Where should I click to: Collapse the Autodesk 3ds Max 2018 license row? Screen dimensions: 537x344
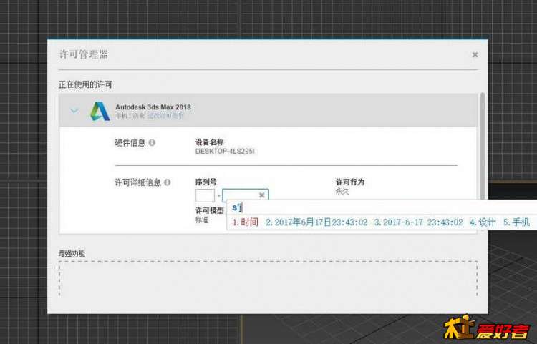(74, 111)
